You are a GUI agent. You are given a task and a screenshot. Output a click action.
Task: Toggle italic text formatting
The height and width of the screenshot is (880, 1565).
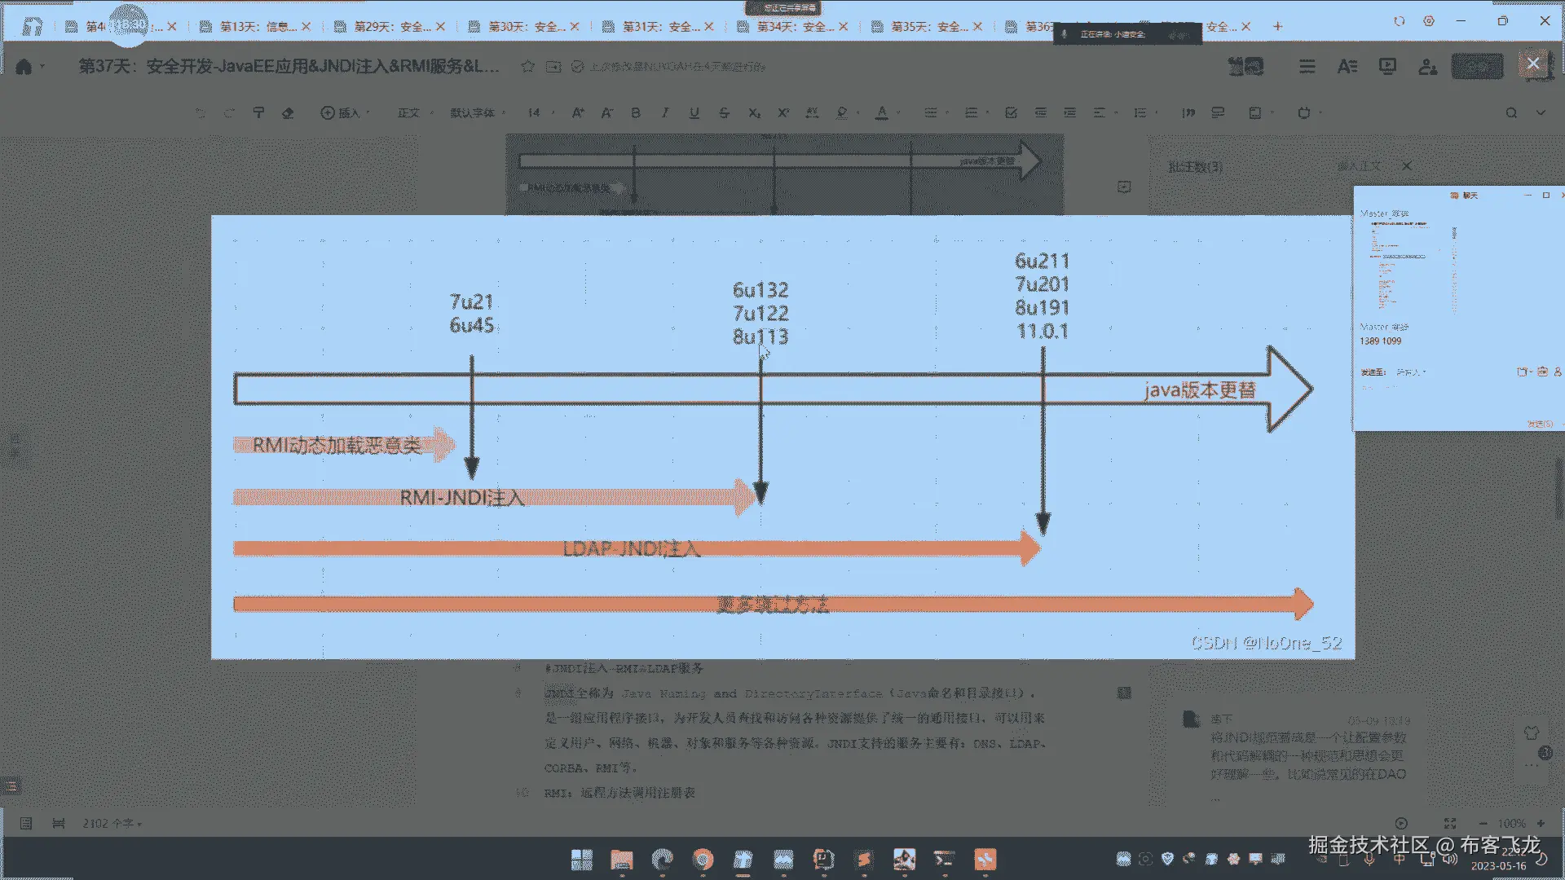point(665,113)
